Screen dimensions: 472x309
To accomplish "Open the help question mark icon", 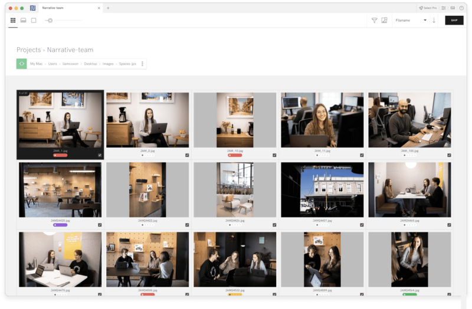I will coord(461,8).
